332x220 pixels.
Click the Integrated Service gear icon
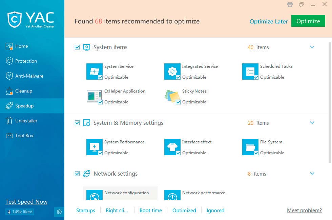[x=172, y=72]
